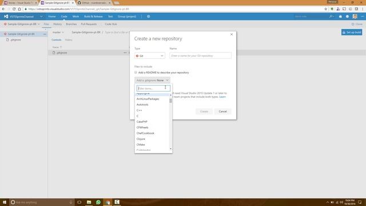This screenshot has width=366, height=206.
Task: Click the Cancel button in dialog
Action: click(222, 112)
